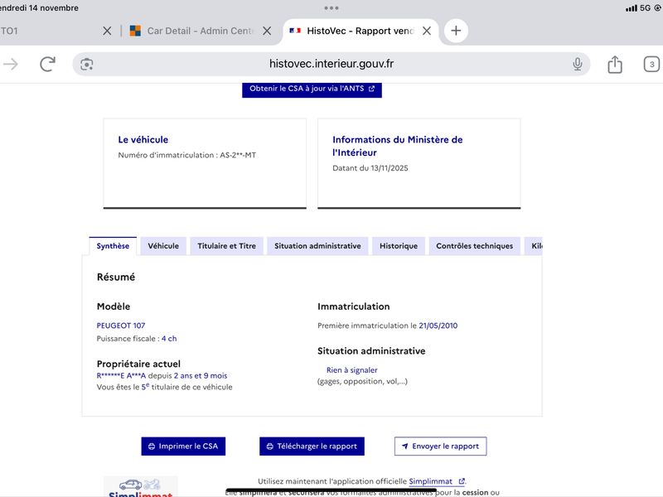663x497 pixels.
Task: Close the HistoVec tab
Action: [x=426, y=31]
